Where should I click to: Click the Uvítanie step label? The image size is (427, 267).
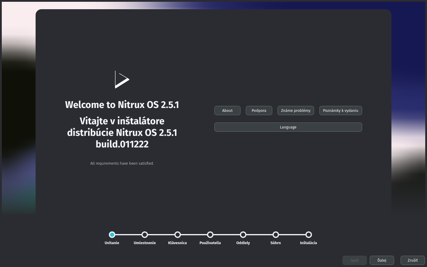112,243
